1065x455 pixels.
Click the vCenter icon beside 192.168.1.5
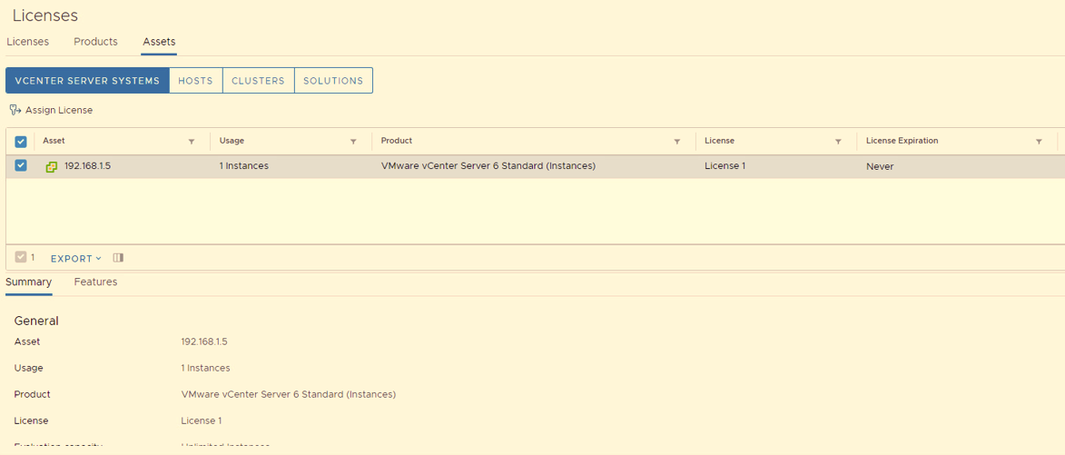click(x=52, y=166)
